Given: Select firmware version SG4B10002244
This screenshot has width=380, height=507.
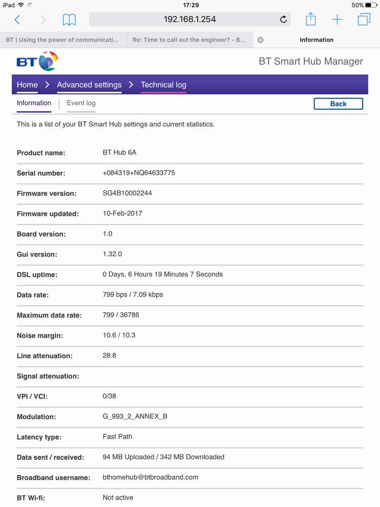Looking at the screenshot, I should coord(127,193).
